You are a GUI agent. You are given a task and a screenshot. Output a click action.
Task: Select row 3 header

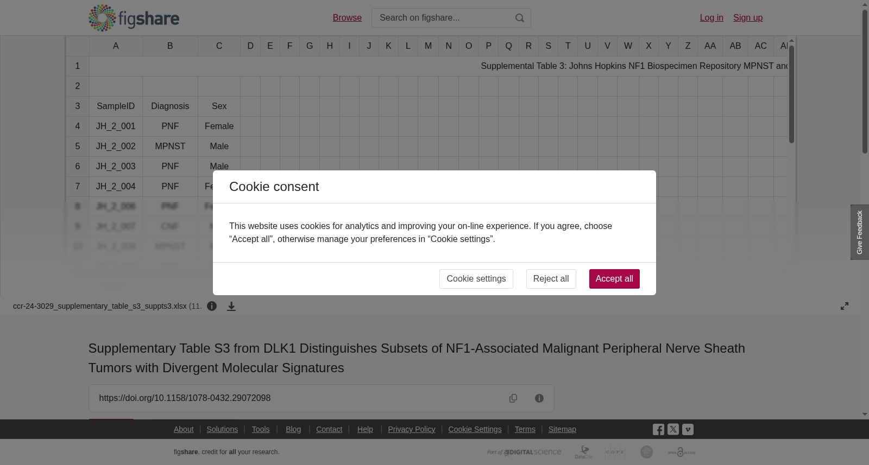point(78,106)
